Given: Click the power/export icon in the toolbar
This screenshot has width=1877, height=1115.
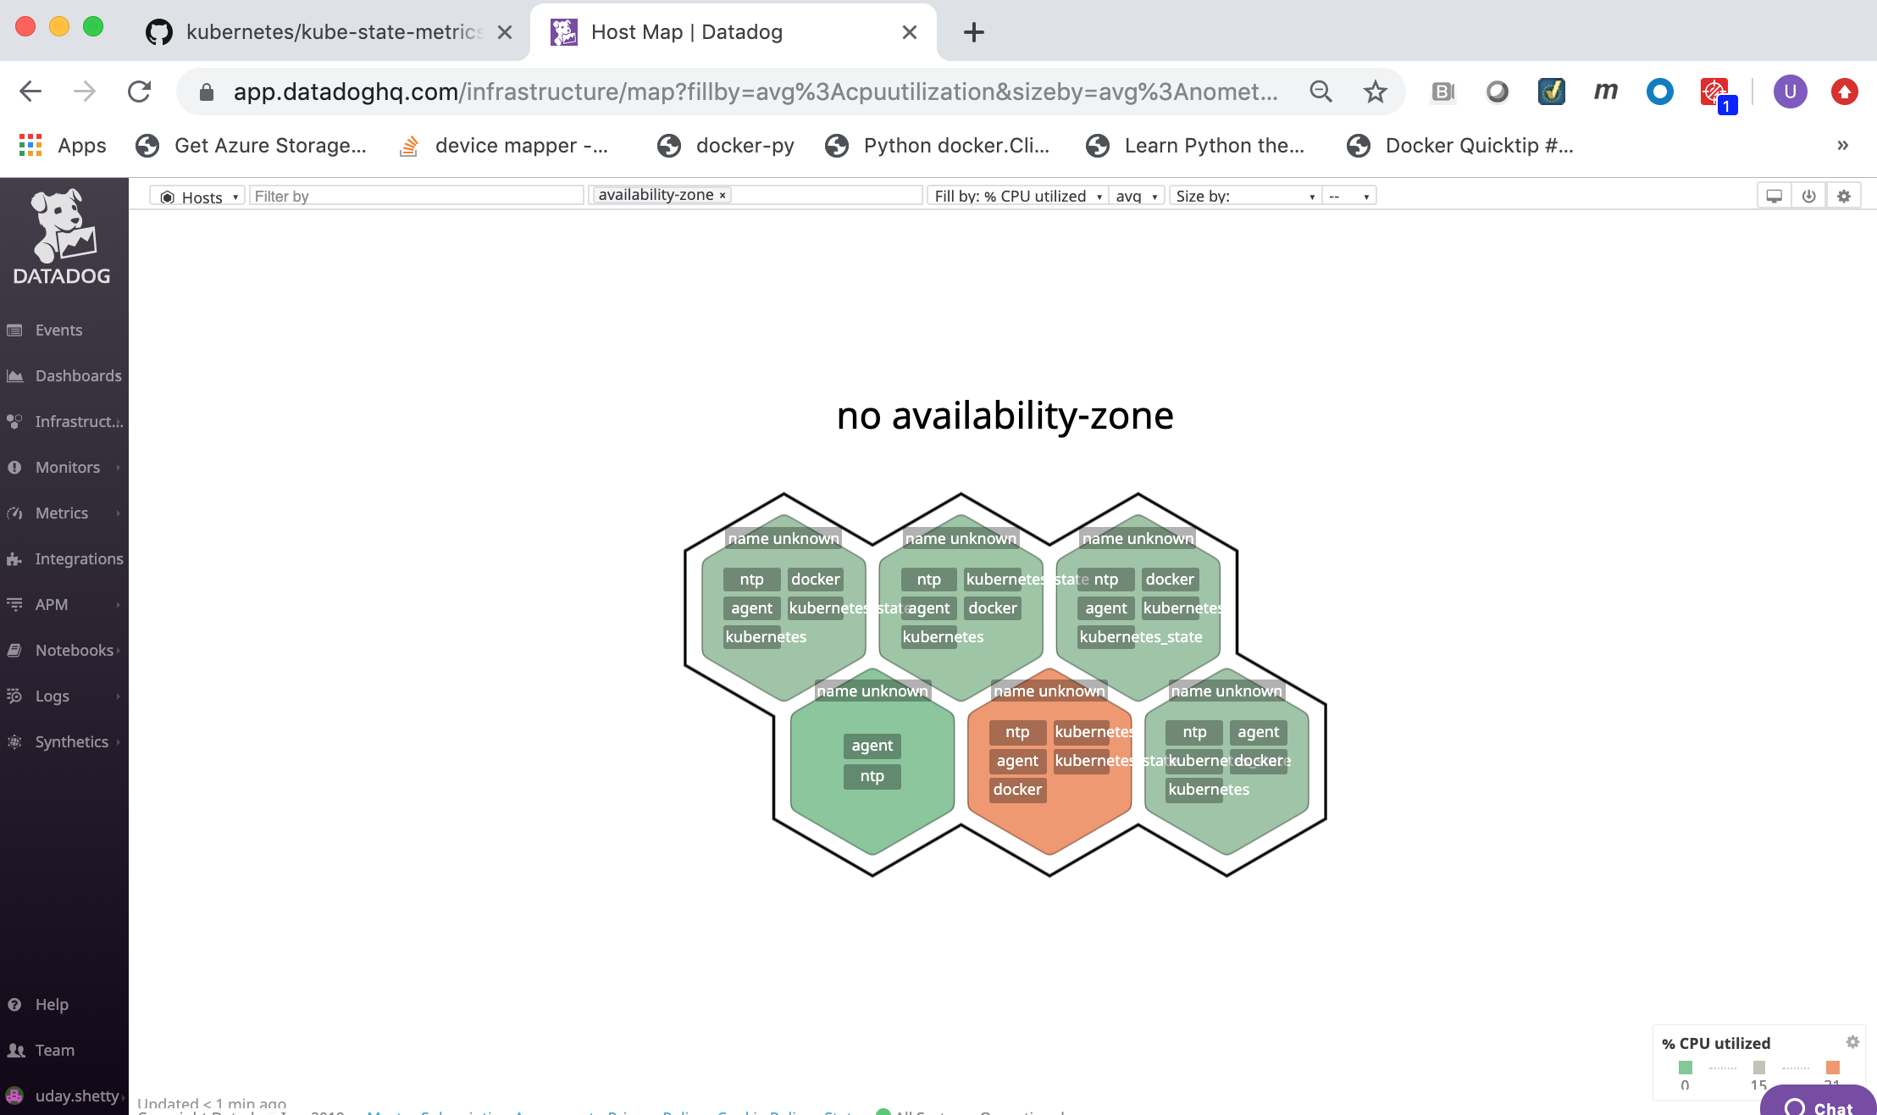Looking at the screenshot, I should pos(1808,197).
